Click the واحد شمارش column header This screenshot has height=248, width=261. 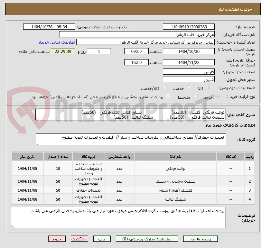[119, 157]
